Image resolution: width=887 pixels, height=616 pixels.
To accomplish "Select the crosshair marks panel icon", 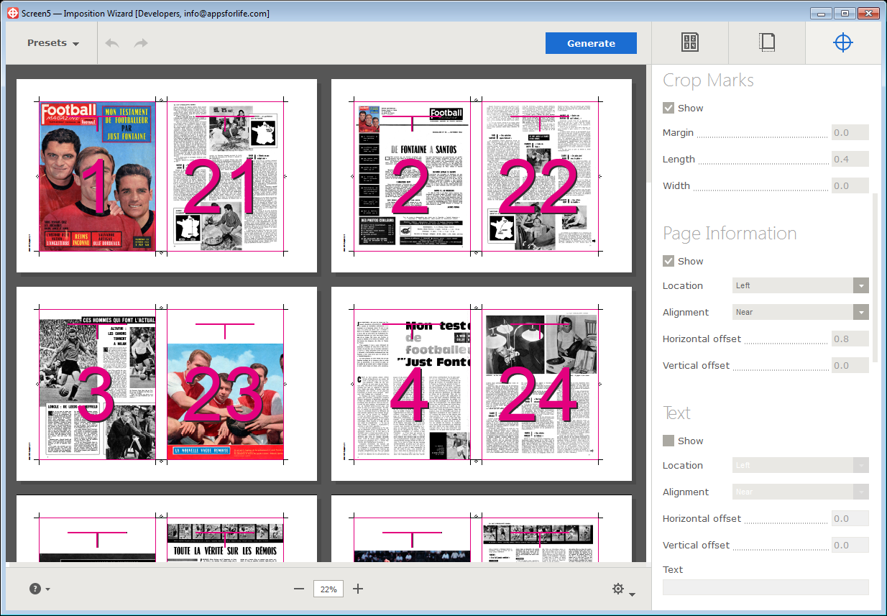I will click(x=842, y=43).
